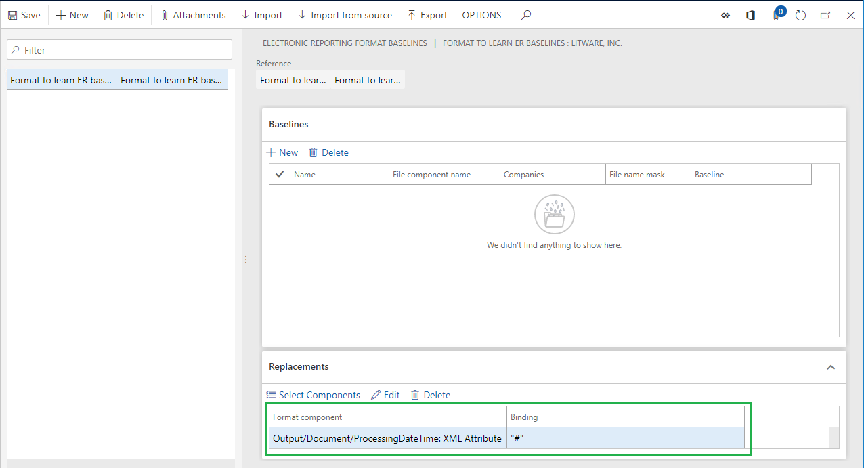The height and width of the screenshot is (468, 864).
Task: Click the Power Apps diamond icon
Action: pyautogui.click(x=726, y=15)
